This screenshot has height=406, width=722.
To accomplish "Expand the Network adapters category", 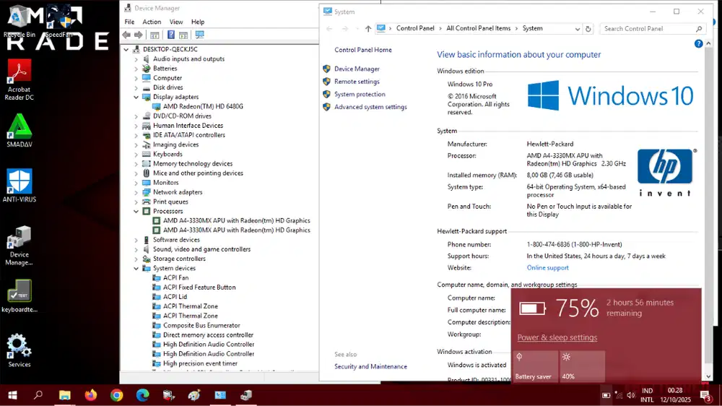I will tap(136, 192).
